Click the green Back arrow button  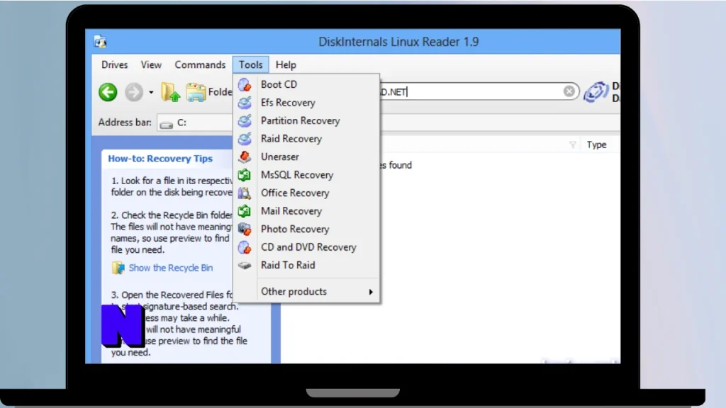point(108,92)
